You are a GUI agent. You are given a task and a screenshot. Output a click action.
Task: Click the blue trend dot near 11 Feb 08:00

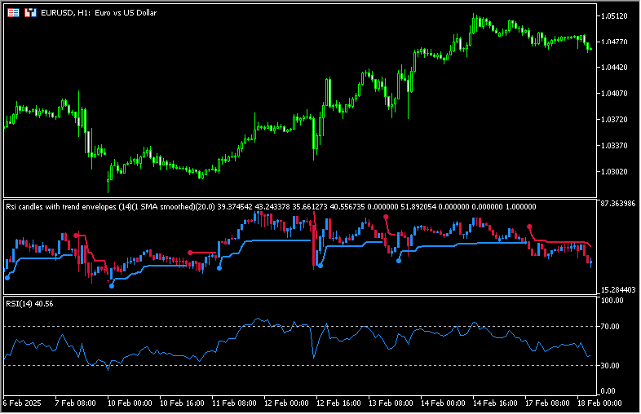click(219, 268)
